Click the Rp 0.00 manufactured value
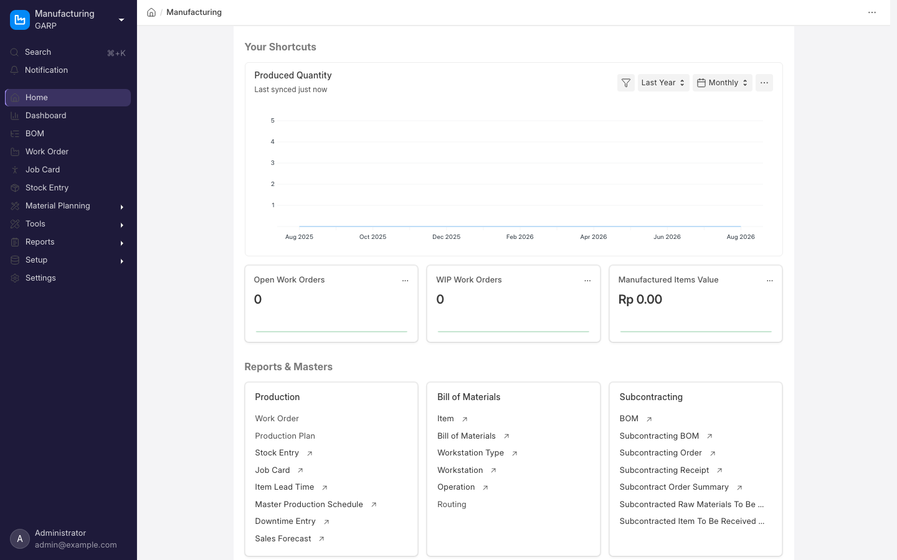Image resolution: width=897 pixels, height=560 pixels. 640,299
